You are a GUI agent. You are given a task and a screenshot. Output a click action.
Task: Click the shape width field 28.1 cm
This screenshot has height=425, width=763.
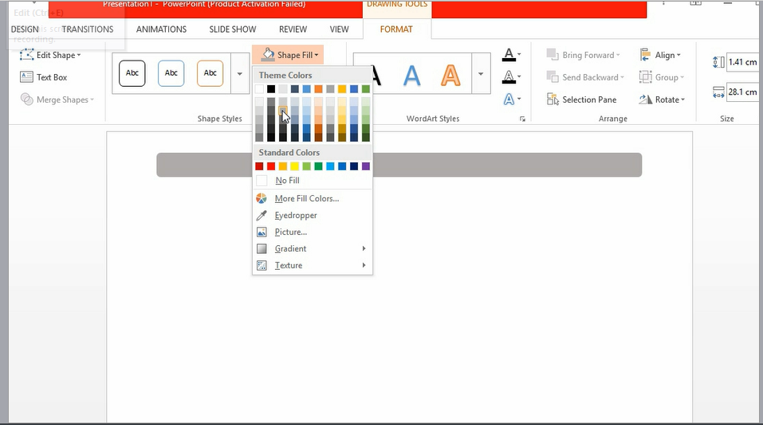744,92
